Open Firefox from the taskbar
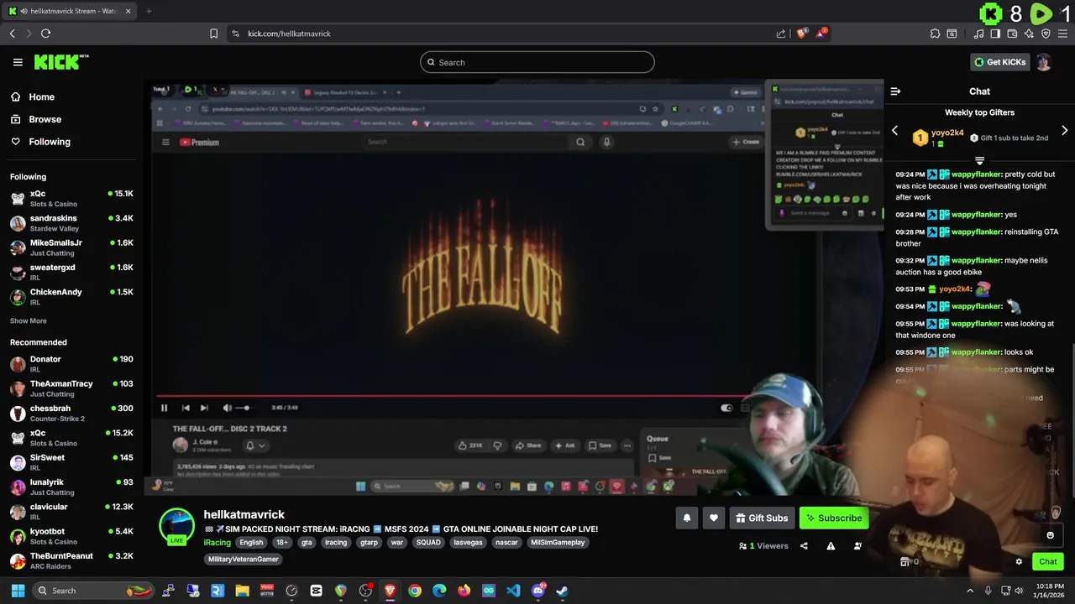Viewport: 1075px width, 604px height. [464, 591]
